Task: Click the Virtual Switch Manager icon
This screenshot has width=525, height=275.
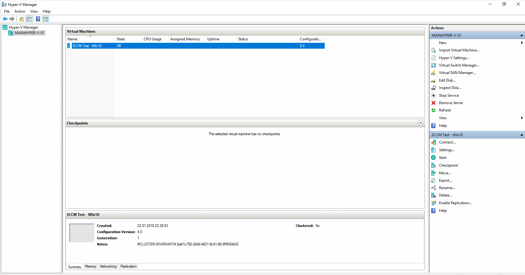Action: click(433, 65)
